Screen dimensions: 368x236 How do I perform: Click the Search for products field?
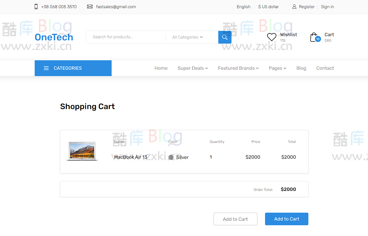(x=126, y=37)
